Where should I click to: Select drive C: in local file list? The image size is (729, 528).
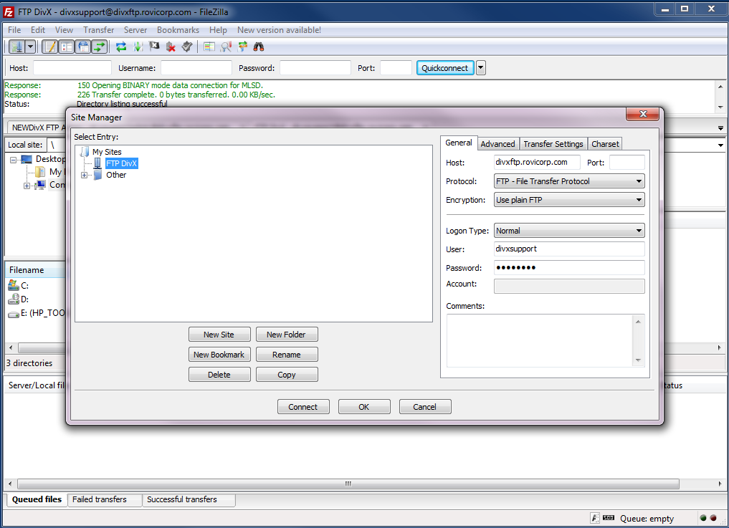(19, 285)
